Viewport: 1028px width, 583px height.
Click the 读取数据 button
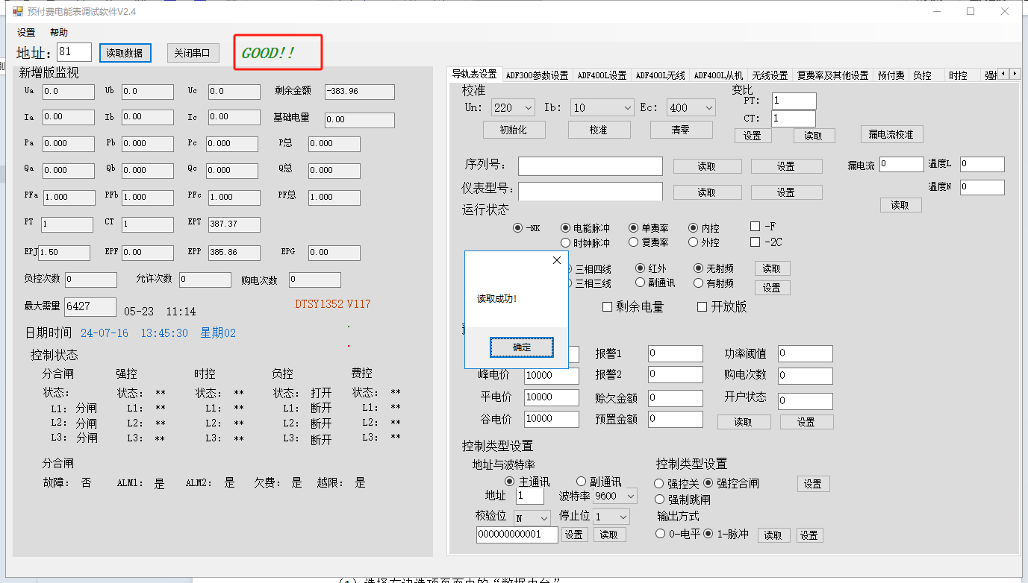[125, 53]
